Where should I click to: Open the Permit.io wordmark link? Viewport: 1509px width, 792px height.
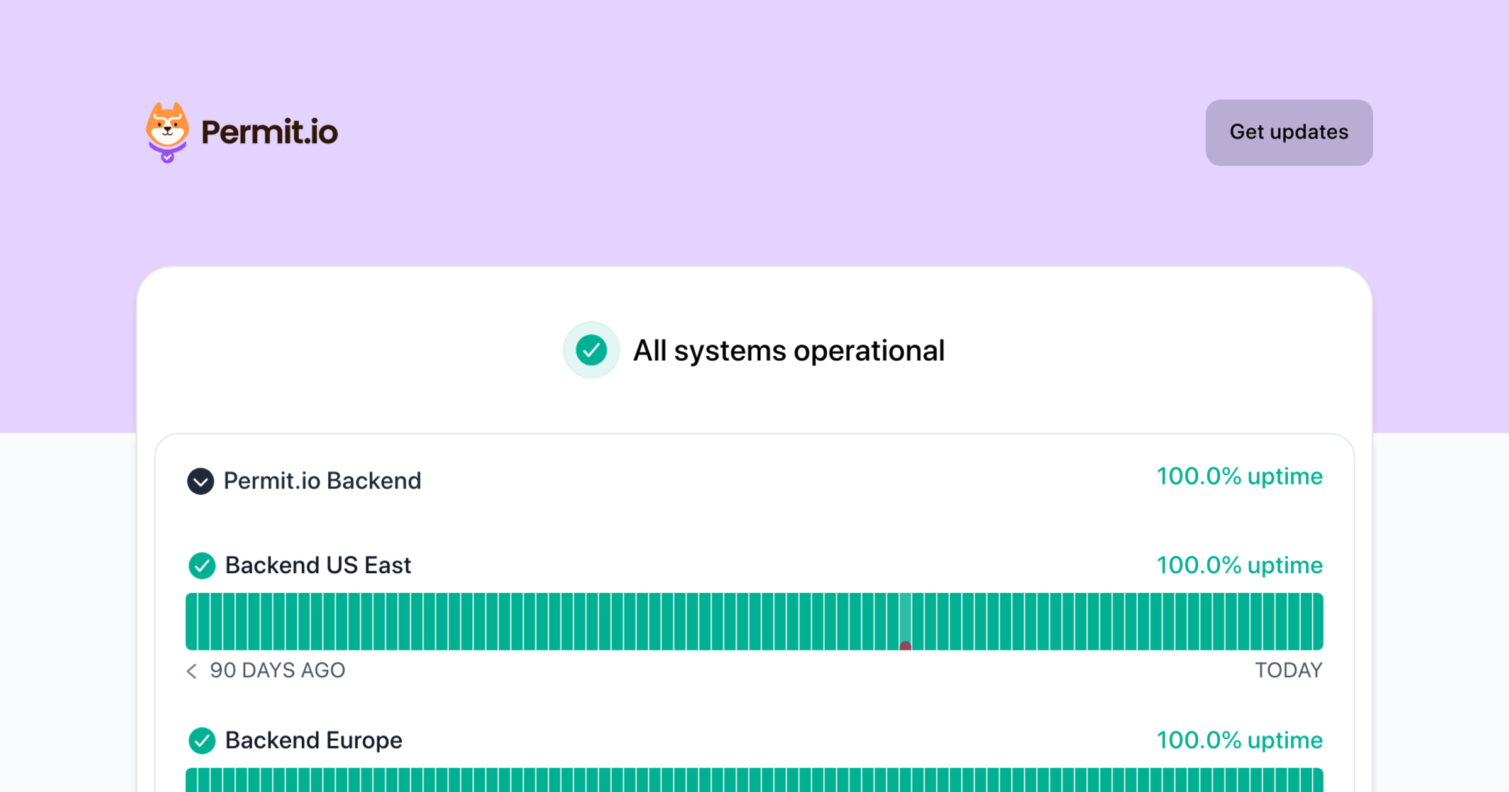point(269,132)
